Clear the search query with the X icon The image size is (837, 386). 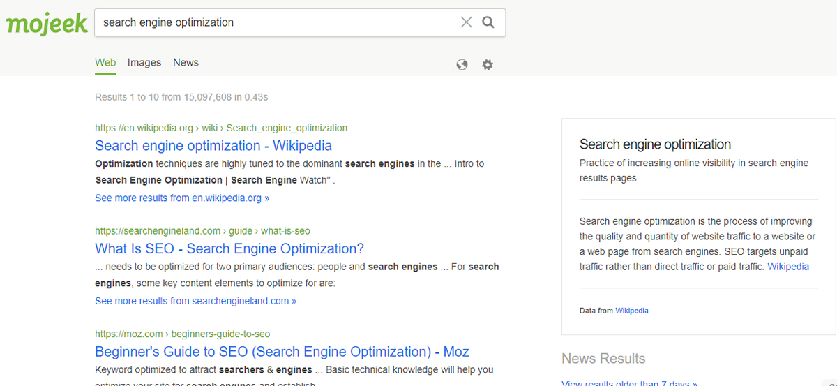(467, 22)
